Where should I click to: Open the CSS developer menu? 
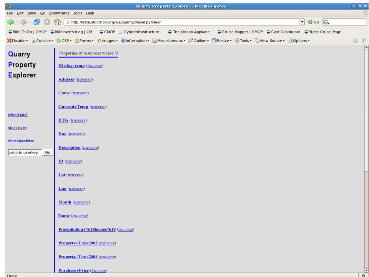pyautogui.click(x=64, y=40)
